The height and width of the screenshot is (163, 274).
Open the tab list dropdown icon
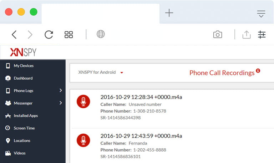(x=261, y=14)
